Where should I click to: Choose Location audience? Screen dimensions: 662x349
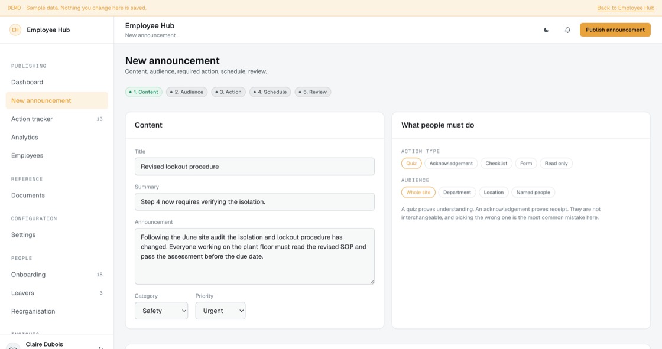click(494, 193)
